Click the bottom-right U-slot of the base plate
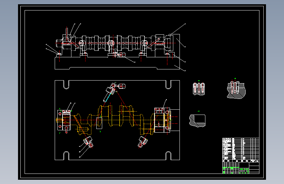Viewport: 284px width, 184px height. click(168, 156)
